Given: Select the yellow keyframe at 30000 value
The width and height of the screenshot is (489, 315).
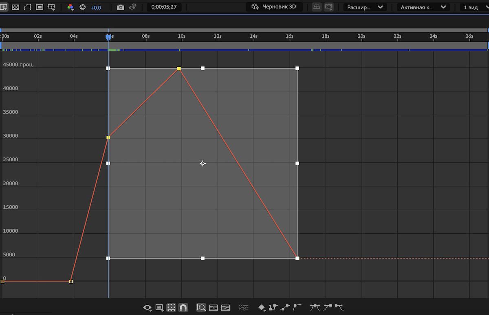Looking at the screenshot, I should pyautogui.click(x=108, y=138).
